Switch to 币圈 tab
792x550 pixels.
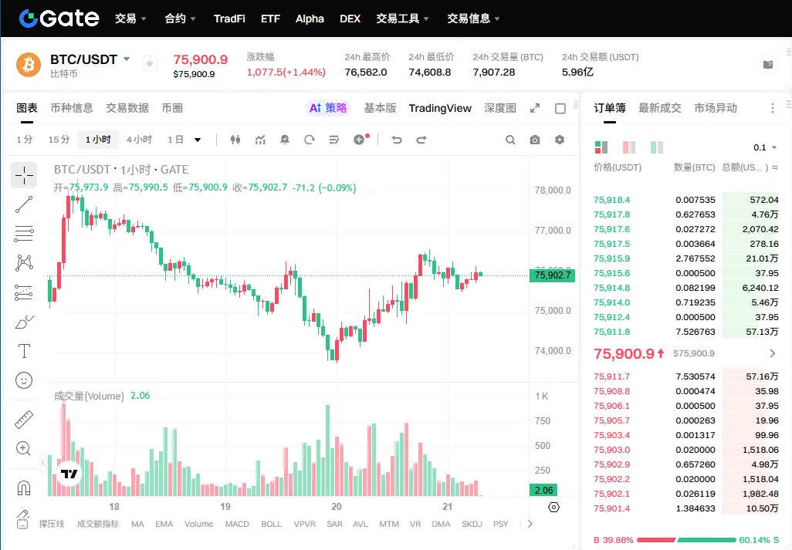coord(172,108)
